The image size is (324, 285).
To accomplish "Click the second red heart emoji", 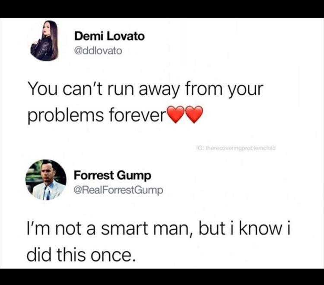I will [x=194, y=114].
